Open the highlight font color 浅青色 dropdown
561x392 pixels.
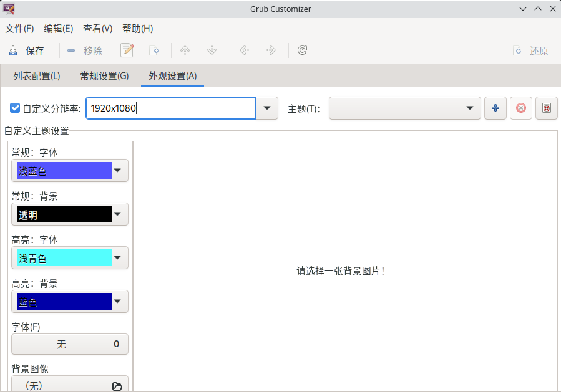[x=117, y=258]
